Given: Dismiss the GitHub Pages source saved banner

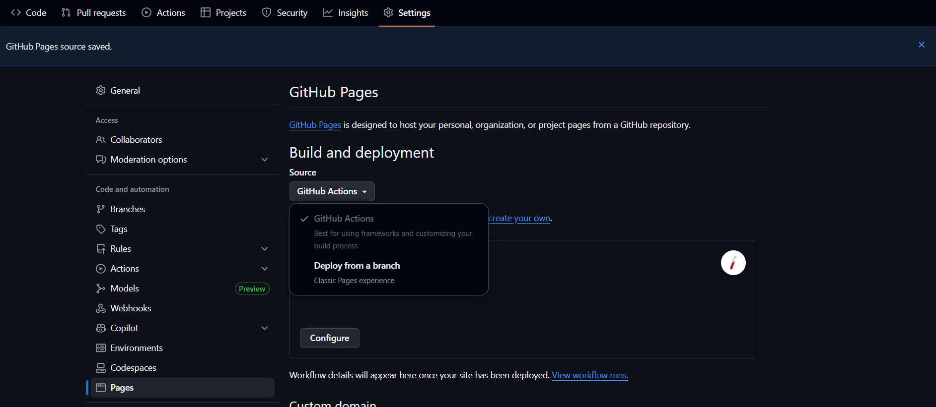Looking at the screenshot, I should coord(921,45).
